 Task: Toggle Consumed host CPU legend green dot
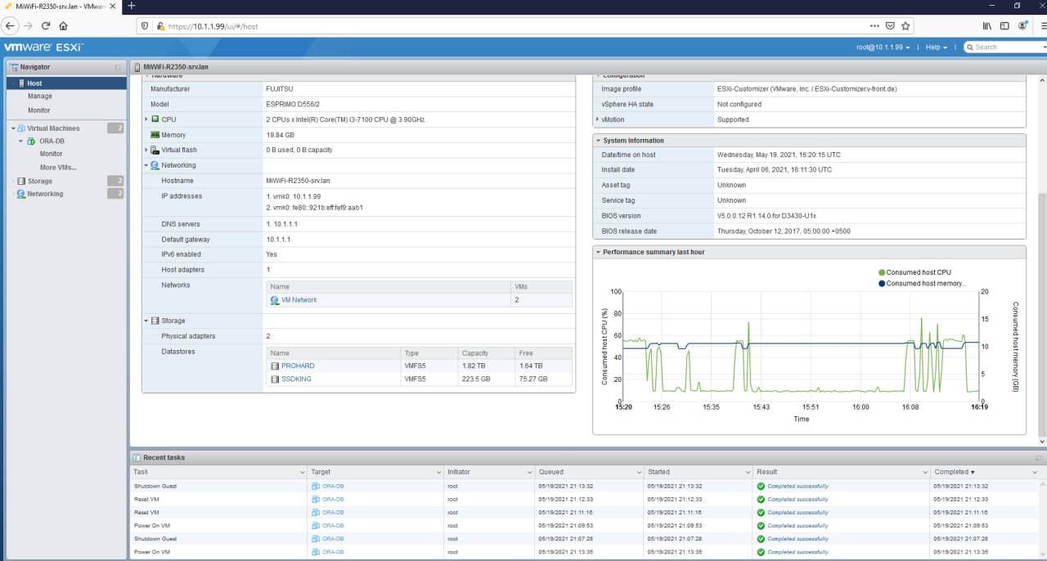[882, 272]
